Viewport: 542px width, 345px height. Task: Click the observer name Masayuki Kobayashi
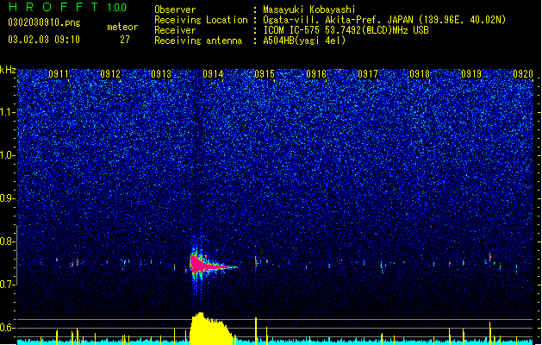coord(309,9)
